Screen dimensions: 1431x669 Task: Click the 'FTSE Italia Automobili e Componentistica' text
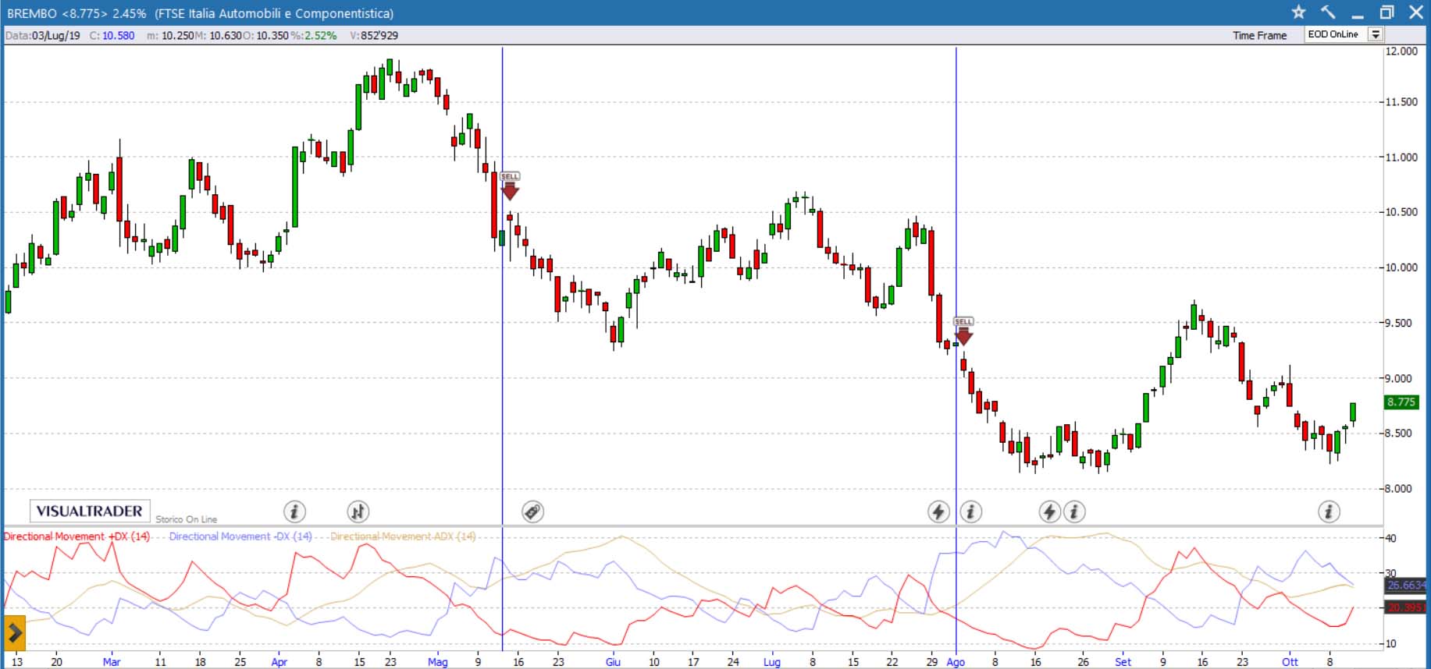tap(274, 13)
